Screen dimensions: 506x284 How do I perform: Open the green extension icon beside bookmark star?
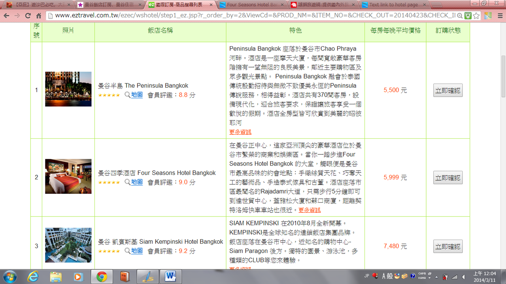(x=468, y=16)
